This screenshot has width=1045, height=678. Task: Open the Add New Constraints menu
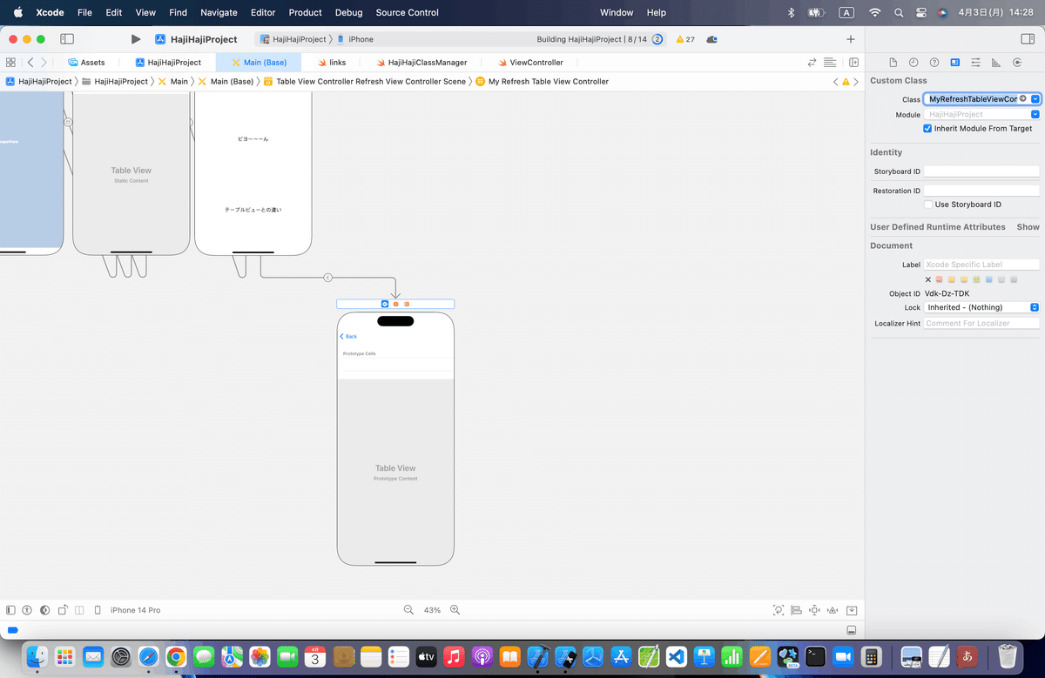tap(814, 610)
